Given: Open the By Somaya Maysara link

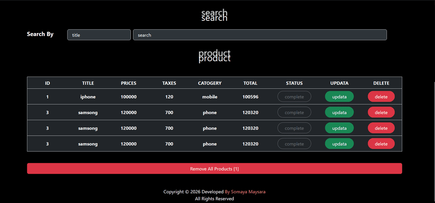Looking at the screenshot, I should pyautogui.click(x=245, y=192).
